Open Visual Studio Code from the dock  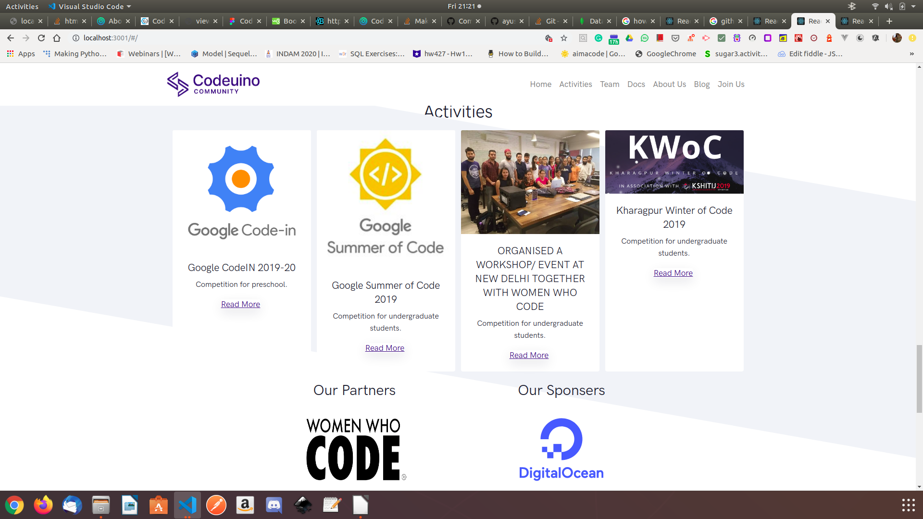tap(187, 505)
